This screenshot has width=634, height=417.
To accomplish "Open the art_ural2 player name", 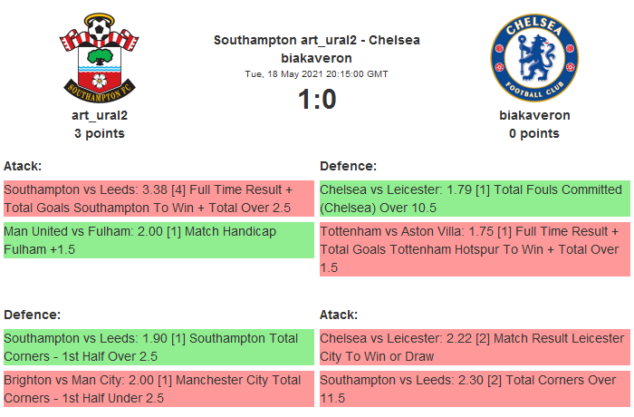I will (100, 115).
